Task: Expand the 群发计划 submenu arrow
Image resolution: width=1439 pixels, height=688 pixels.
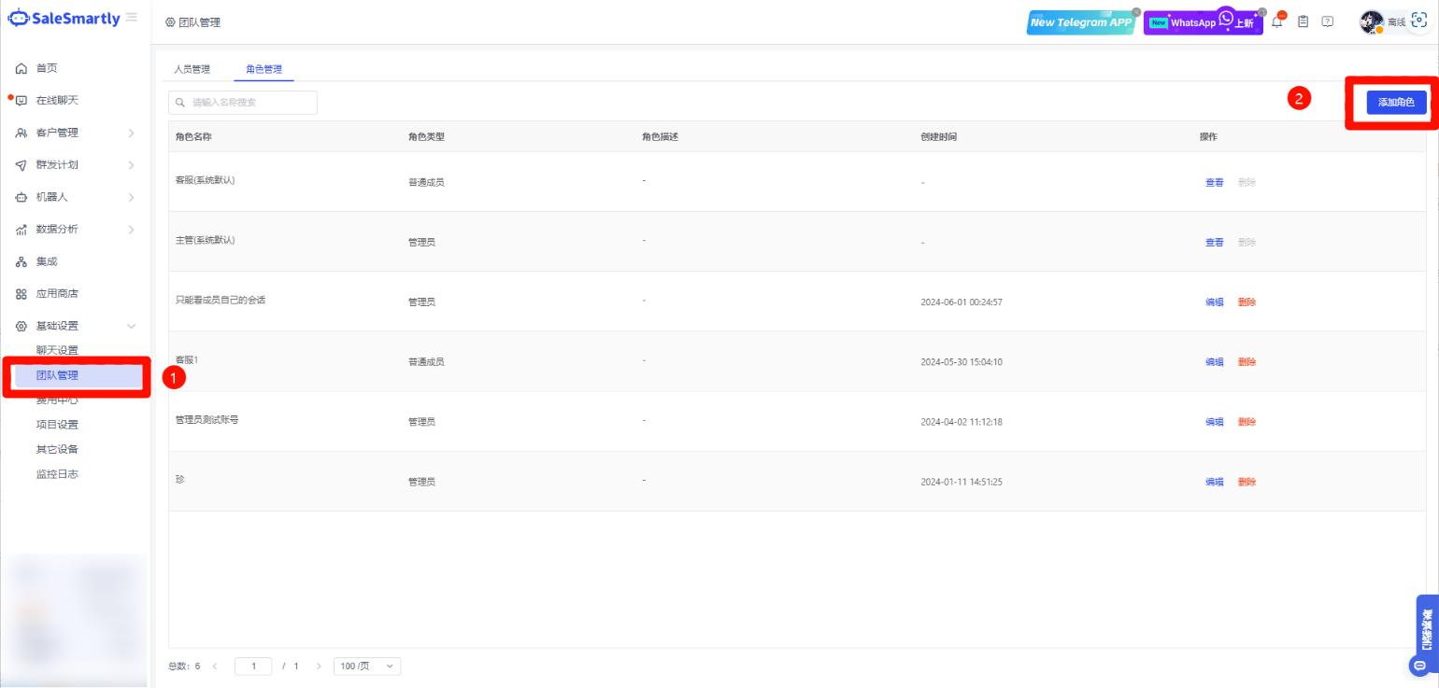Action: (132, 165)
